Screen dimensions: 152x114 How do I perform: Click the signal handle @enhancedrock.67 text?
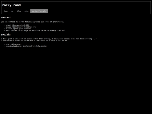point(21,25)
